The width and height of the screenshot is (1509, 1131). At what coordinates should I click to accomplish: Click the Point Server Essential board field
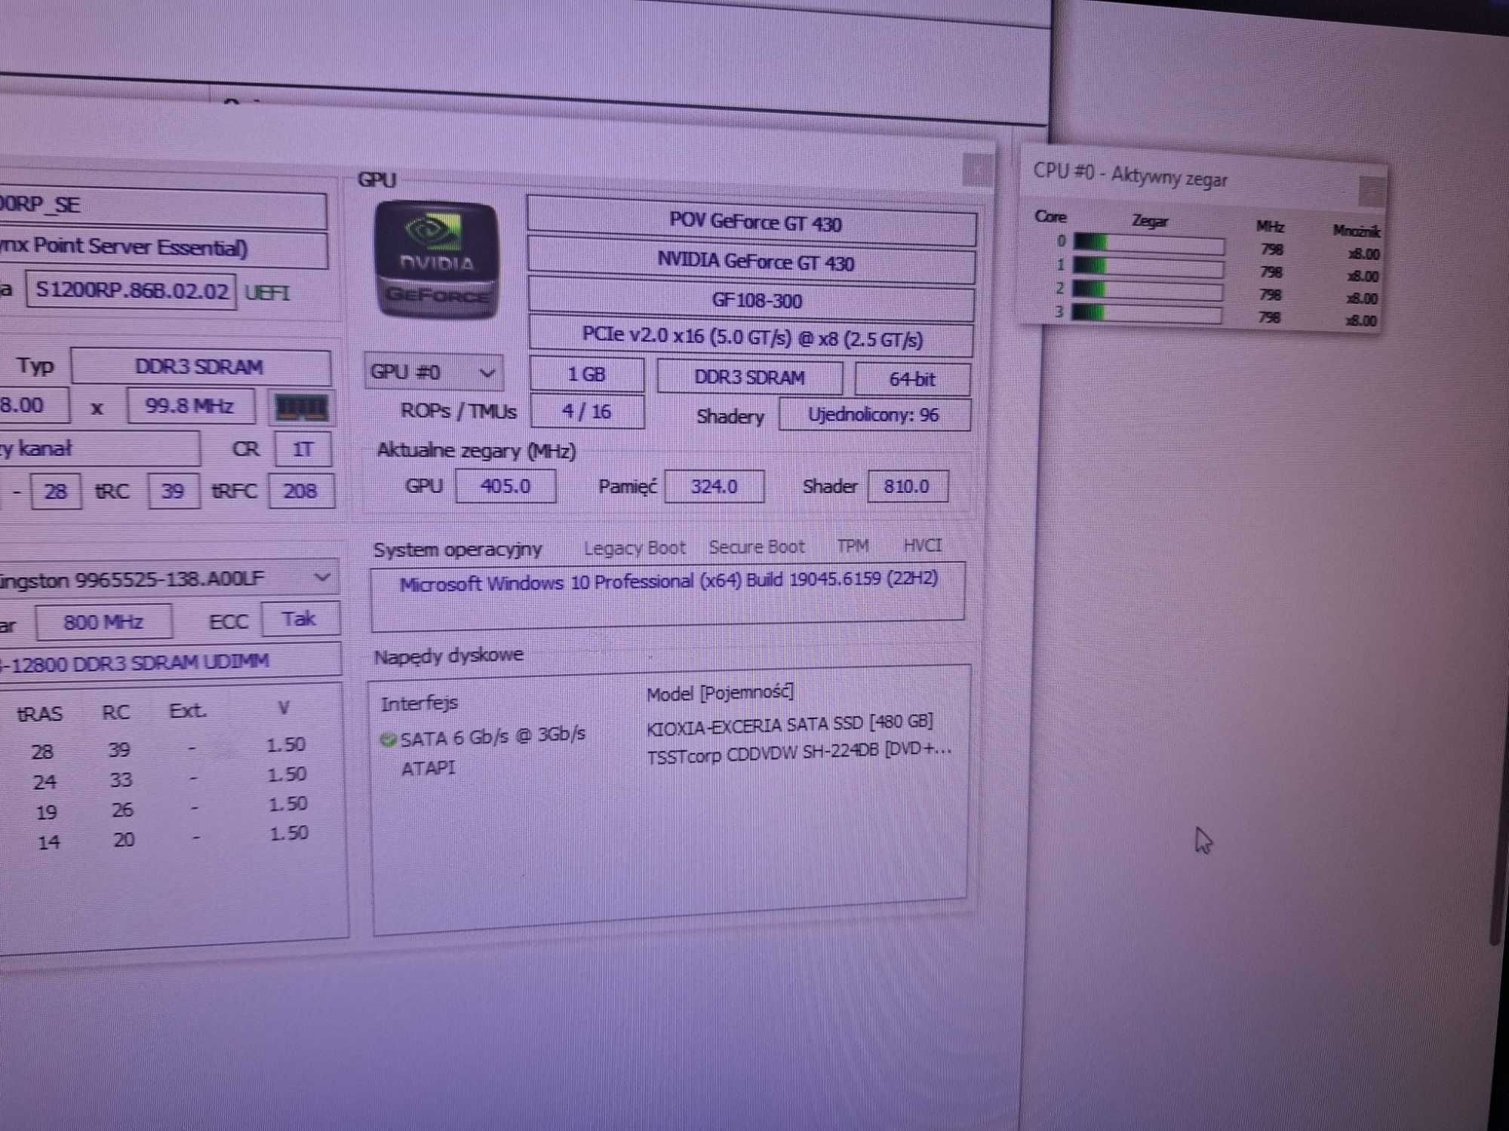[162, 248]
